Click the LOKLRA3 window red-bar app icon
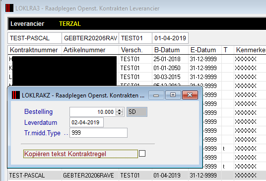This screenshot has width=266, height=181. [x=9, y=8]
